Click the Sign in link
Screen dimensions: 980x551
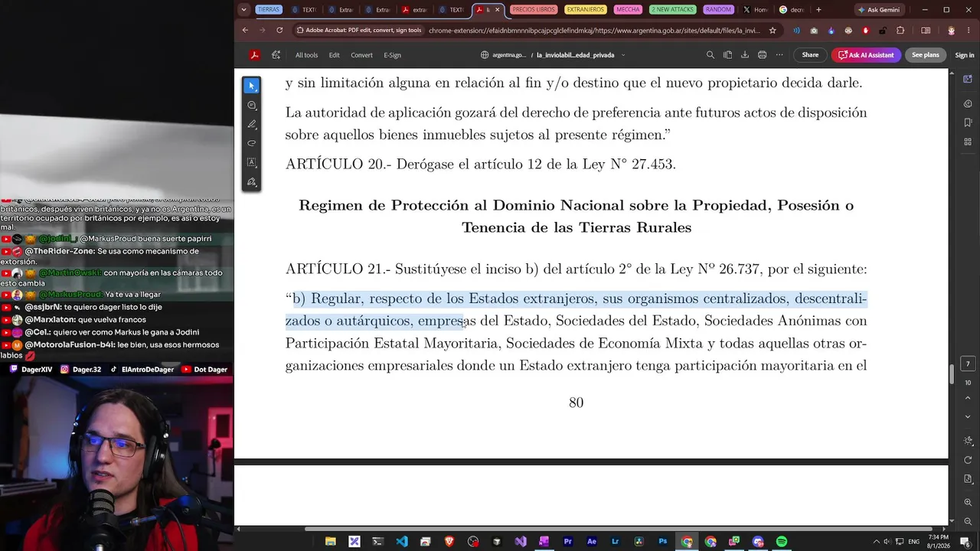tap(965, 55)
